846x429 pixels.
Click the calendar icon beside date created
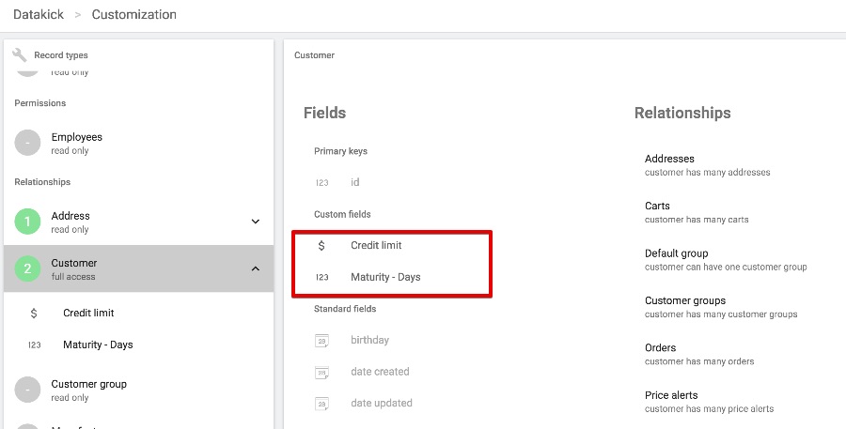tap(322, 372)
